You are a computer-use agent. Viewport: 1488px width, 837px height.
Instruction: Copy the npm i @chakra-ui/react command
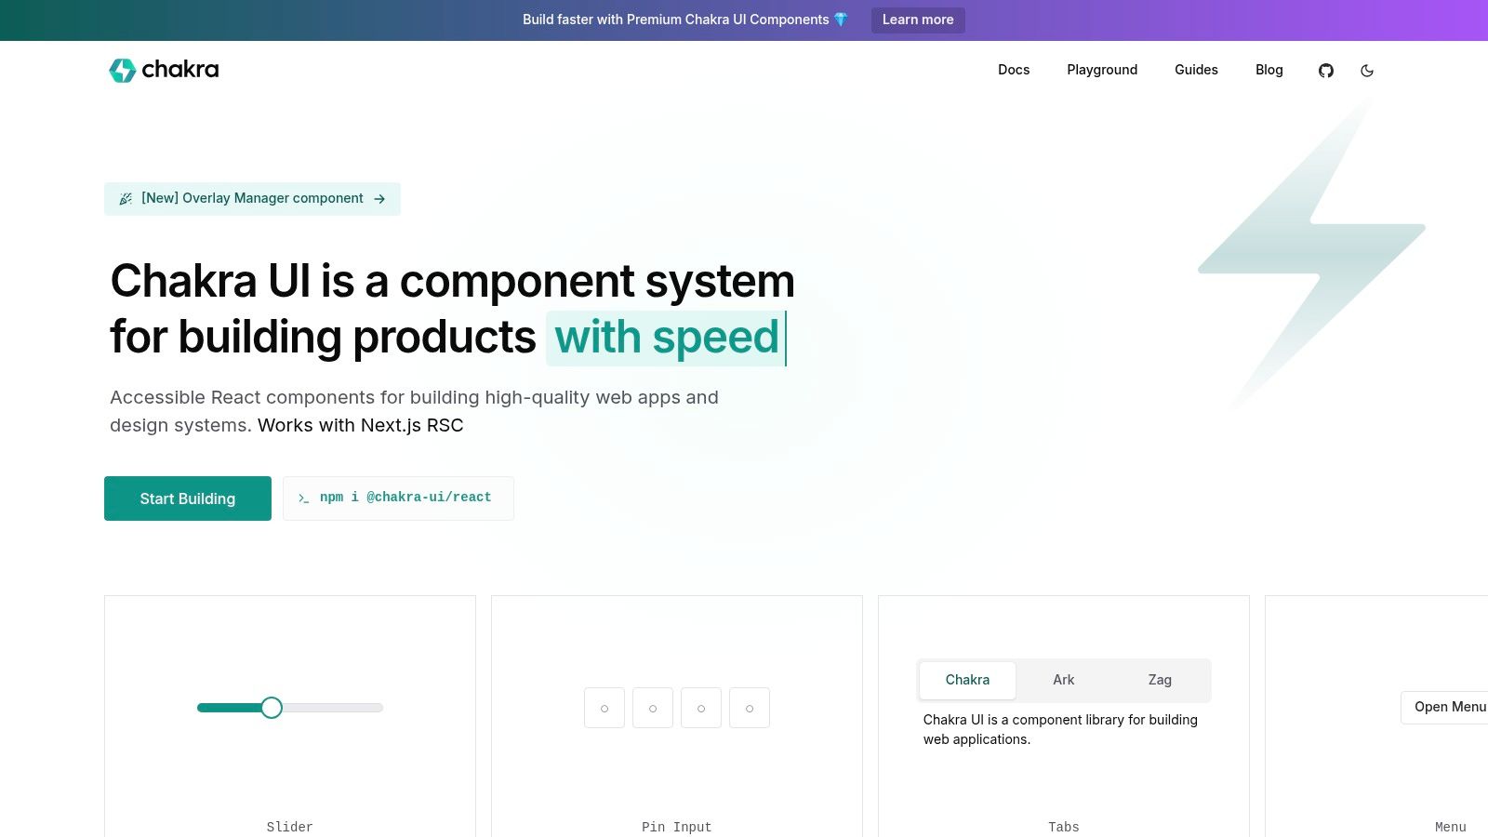point(398,498)
